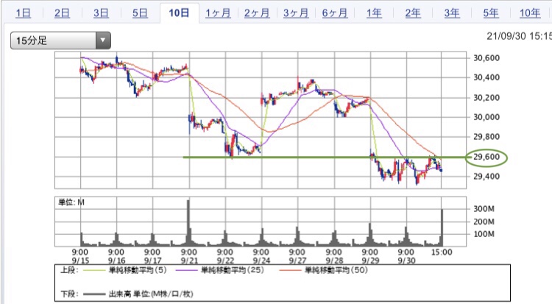Image resolution: width=552 pixels, height=304 pixels.
Task: Show the 3年 chart range
Action: 452,13
